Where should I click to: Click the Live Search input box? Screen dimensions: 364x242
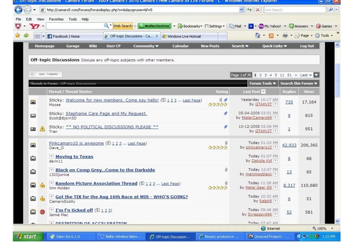[x=294, y=10]
